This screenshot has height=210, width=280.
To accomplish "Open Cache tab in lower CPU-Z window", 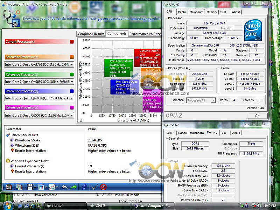I will 182,133.
